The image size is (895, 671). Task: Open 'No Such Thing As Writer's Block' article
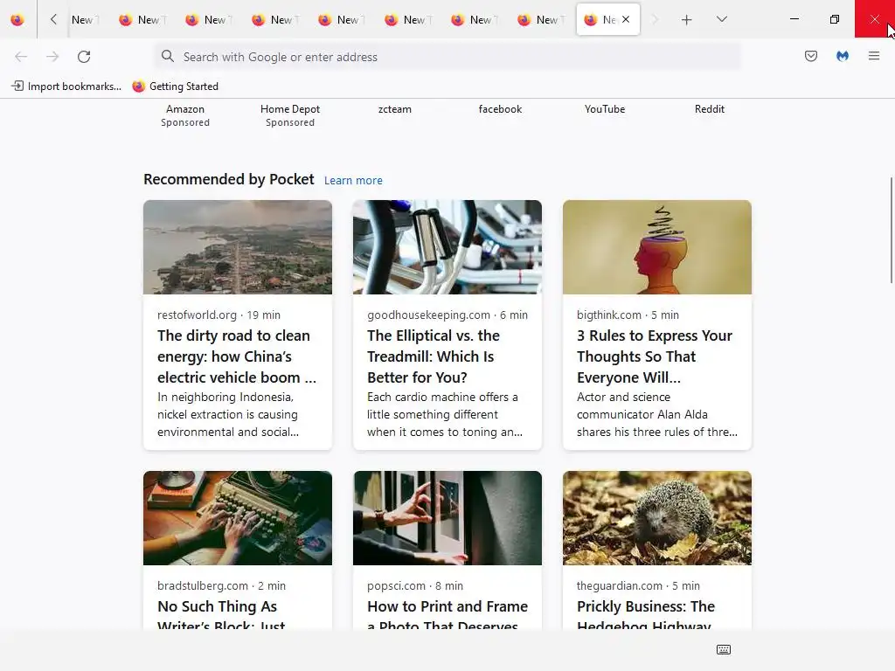pyautogui.click(x=221, y=616)
